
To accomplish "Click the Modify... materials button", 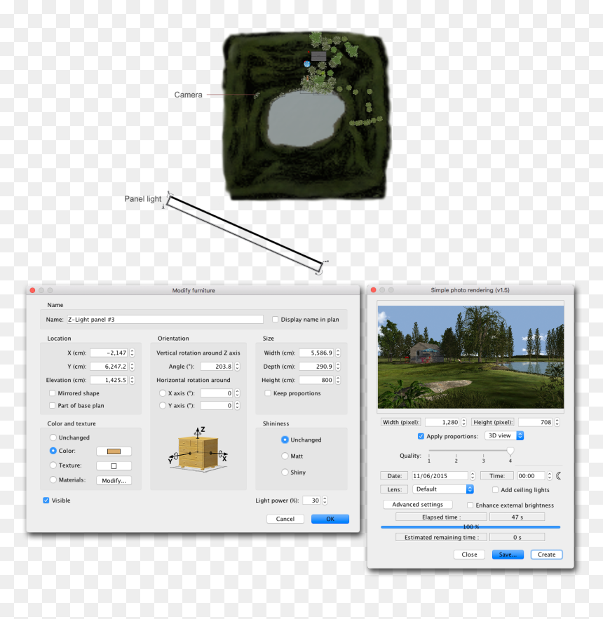I will coord(114,480).
